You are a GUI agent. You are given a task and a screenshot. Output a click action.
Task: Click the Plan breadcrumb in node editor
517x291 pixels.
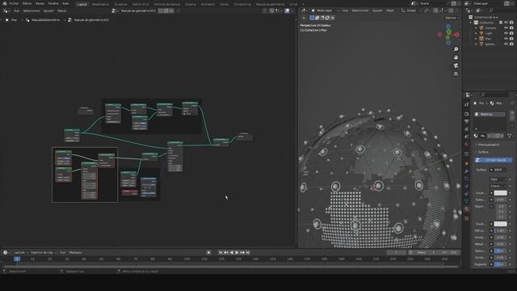point(12,20)
